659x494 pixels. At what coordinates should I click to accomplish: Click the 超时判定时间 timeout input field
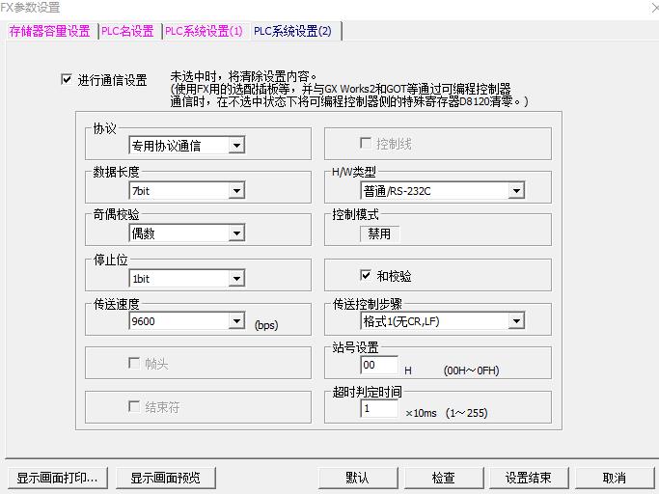[378, 409]
